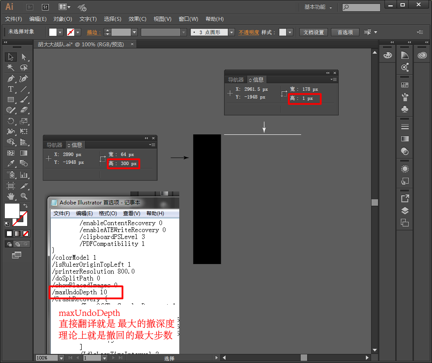Select the Column Graph tool
The height and width of the screenshot is (363, 432).
pos(24,175)
